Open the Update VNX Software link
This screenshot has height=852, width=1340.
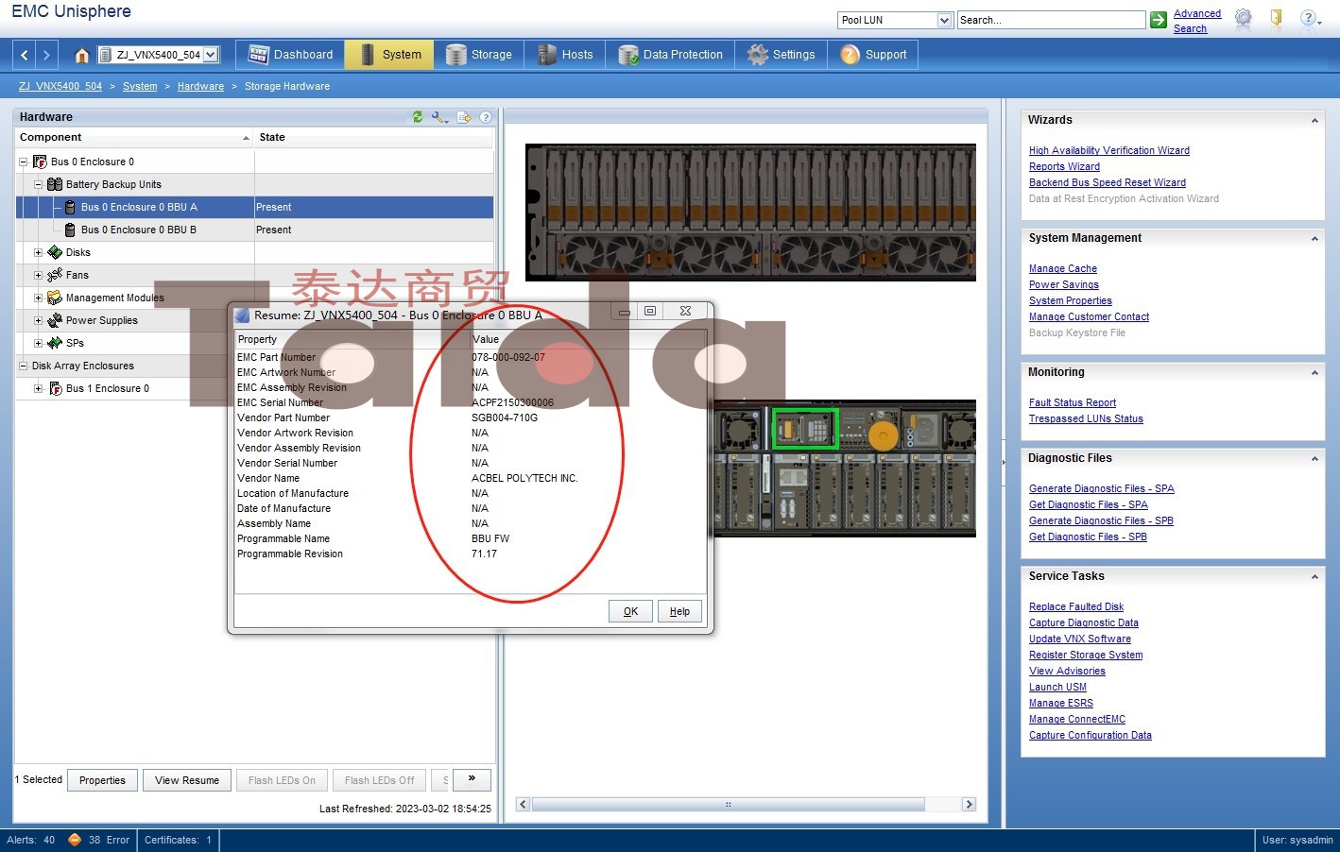[1080, 639]
